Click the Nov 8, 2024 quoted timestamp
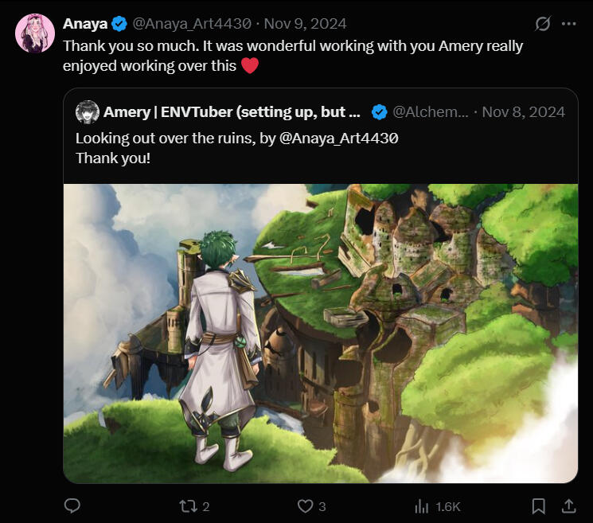This screenshot has width=593, height=523. [x=523, y=112]
